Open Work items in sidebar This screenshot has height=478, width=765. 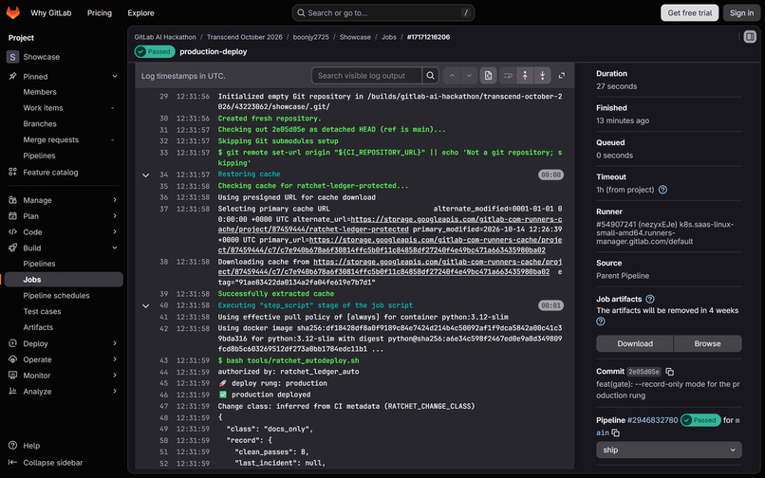click(x=43, y=108)
